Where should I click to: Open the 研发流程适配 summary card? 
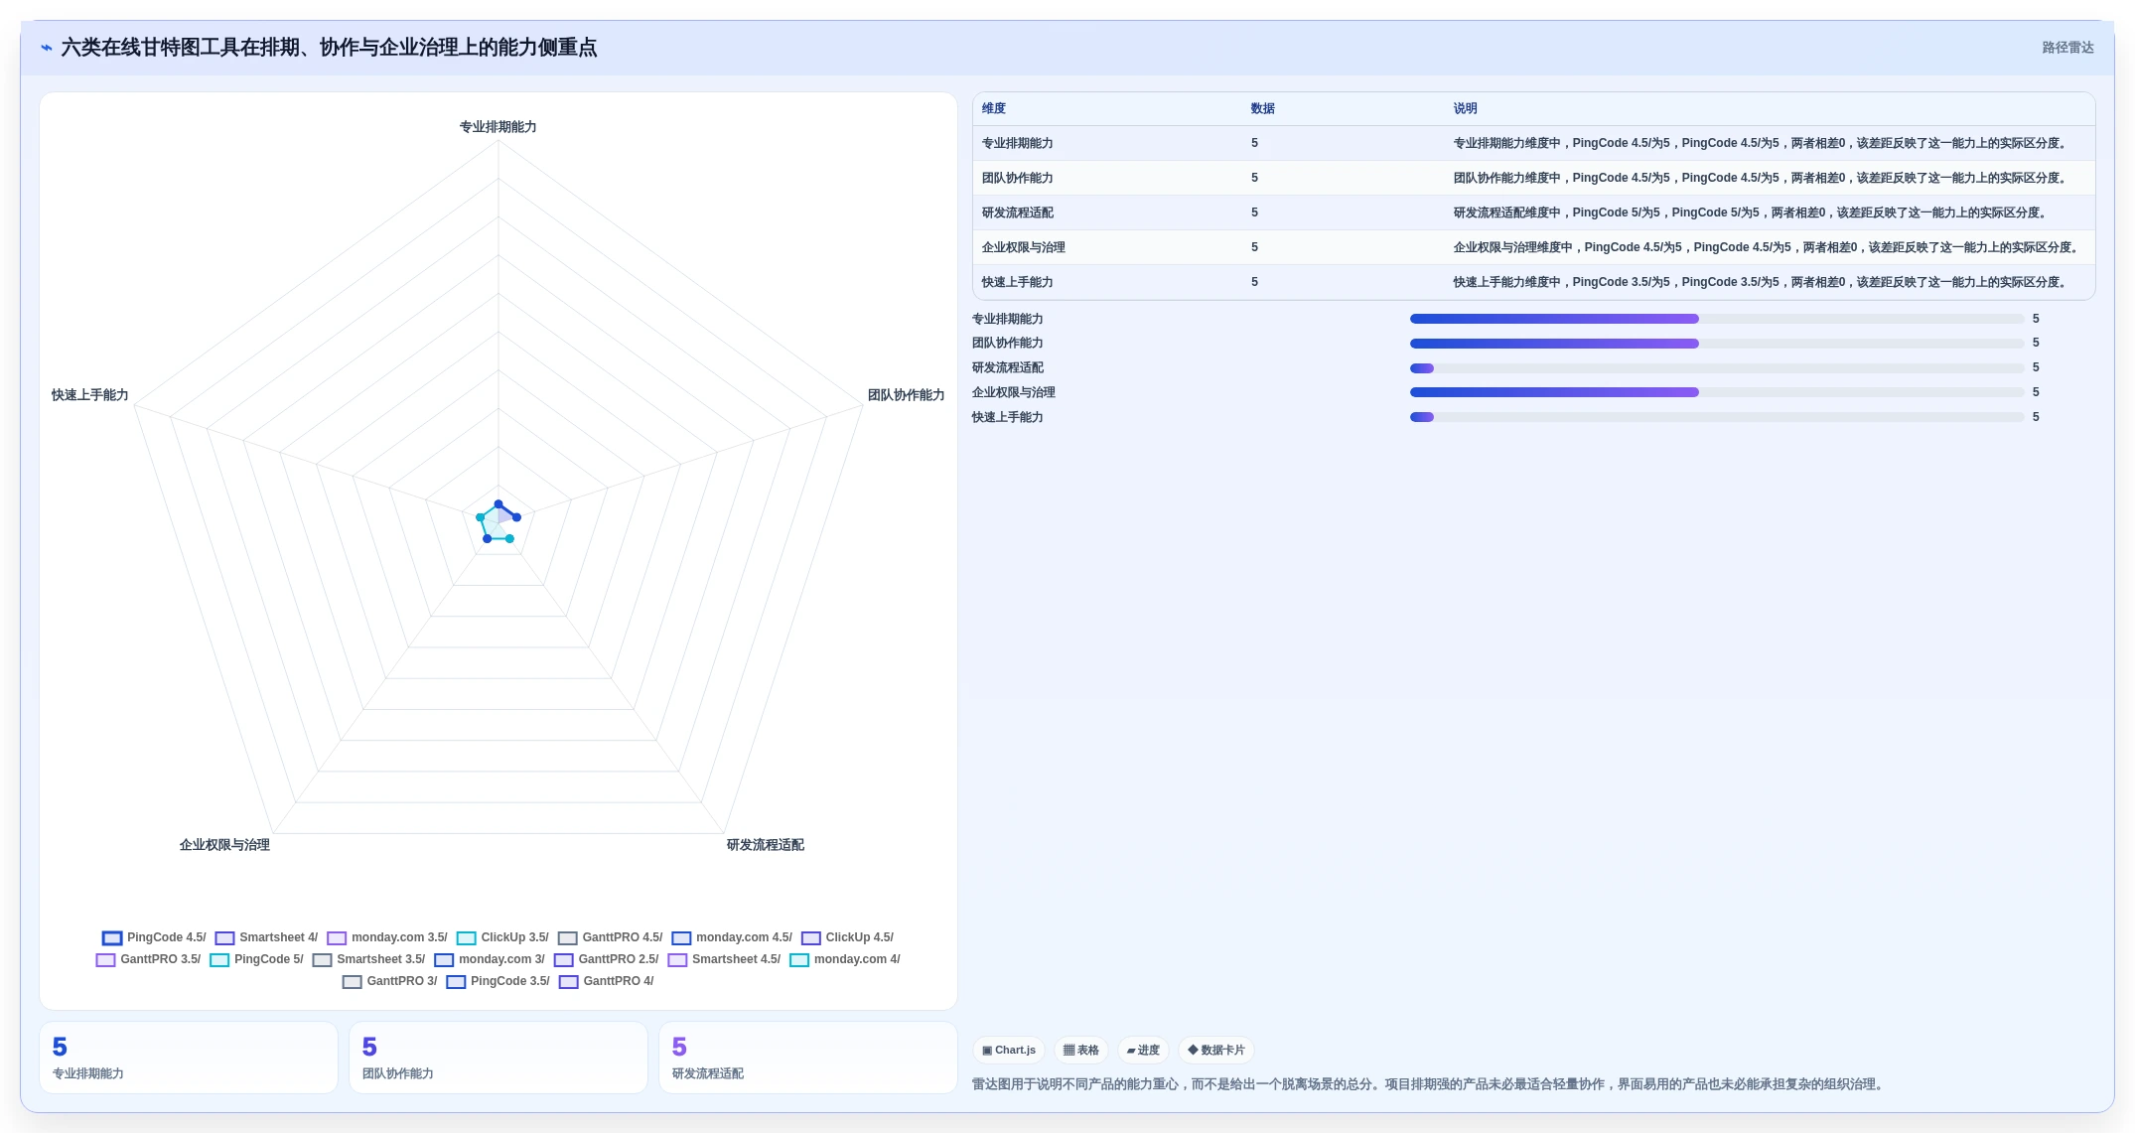coord(808,1058)
